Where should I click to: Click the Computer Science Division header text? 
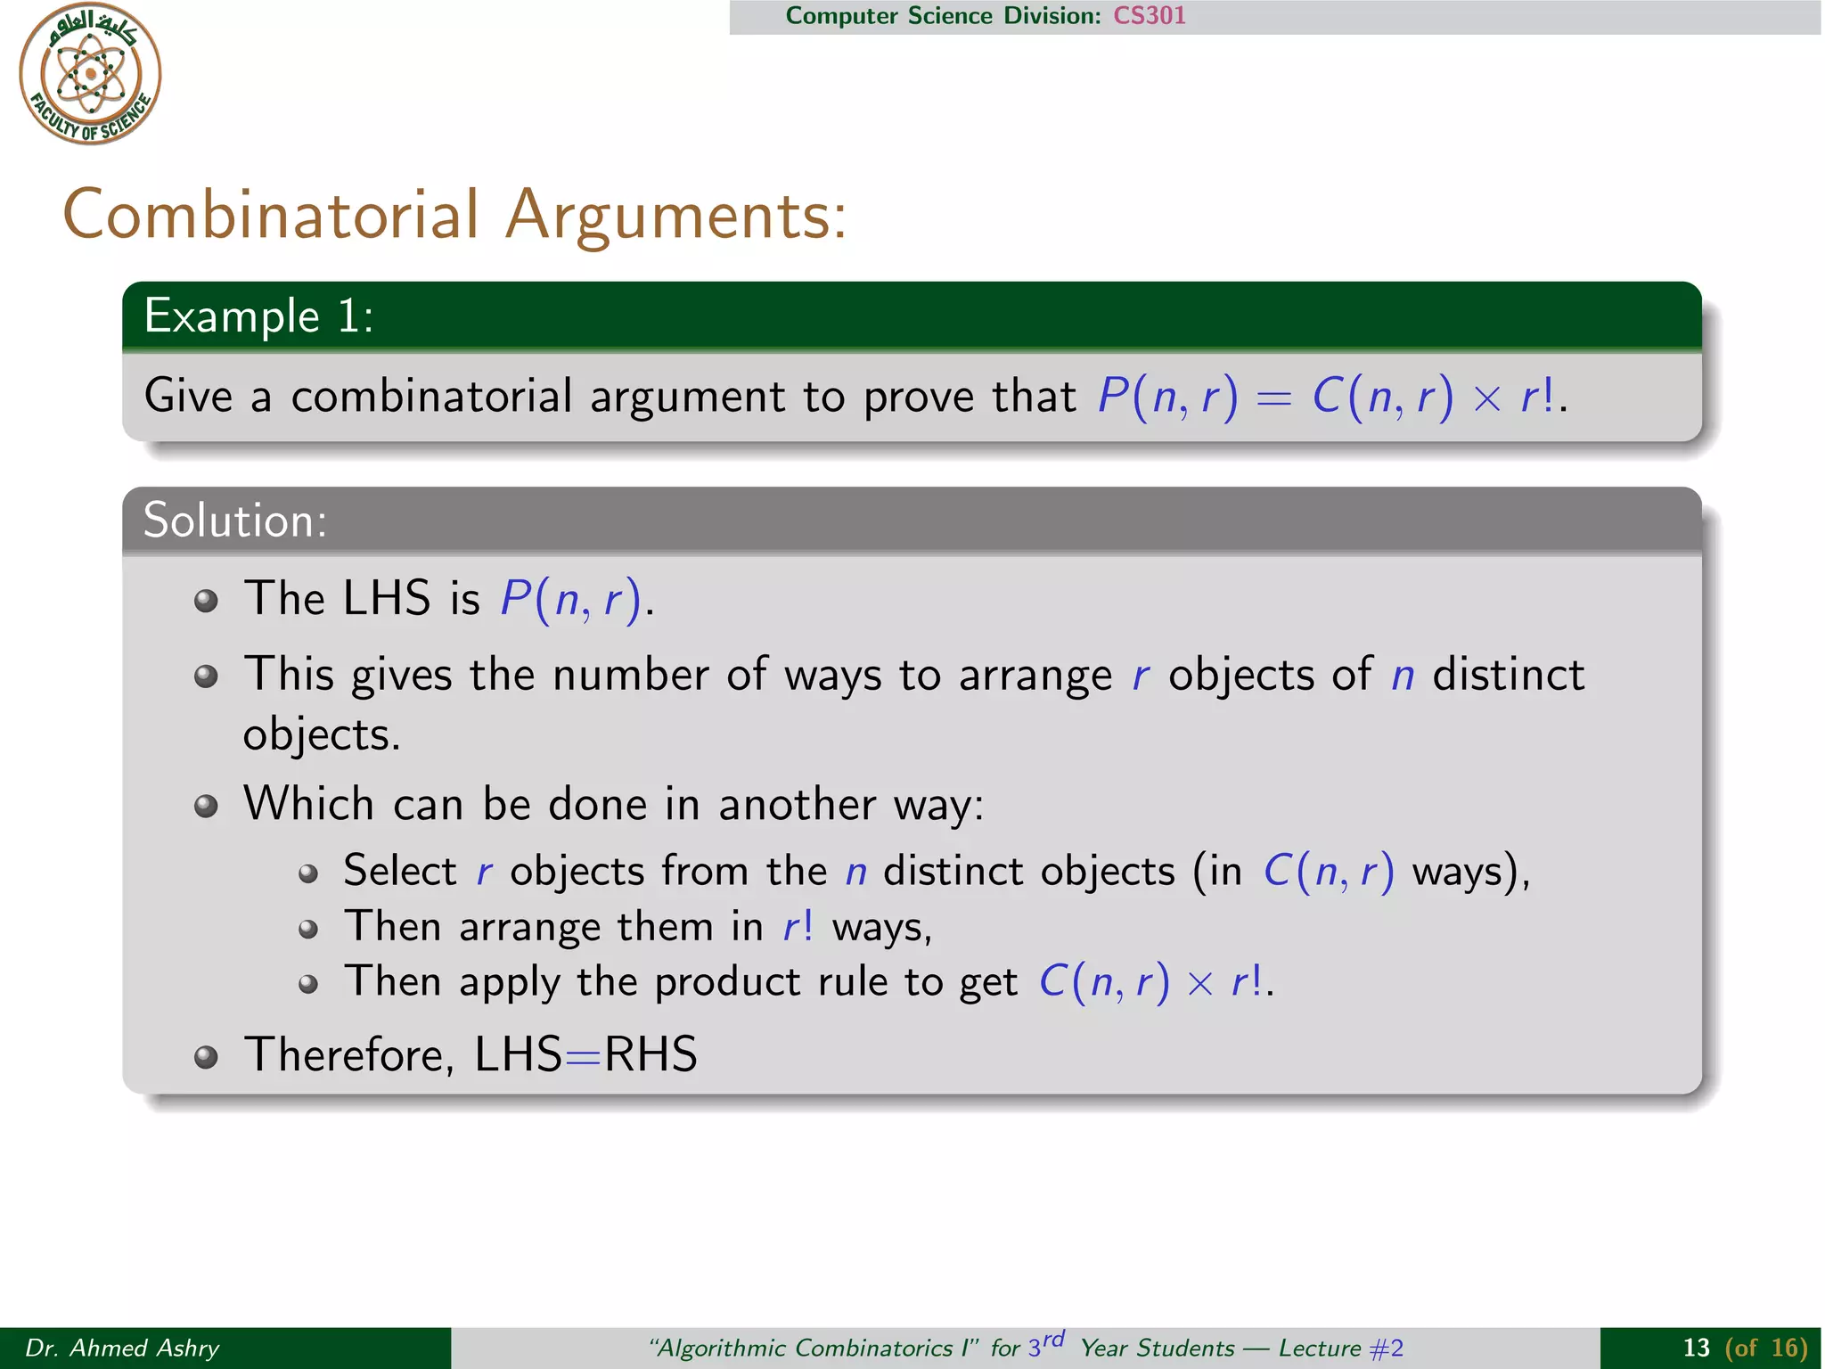[943, 16]
